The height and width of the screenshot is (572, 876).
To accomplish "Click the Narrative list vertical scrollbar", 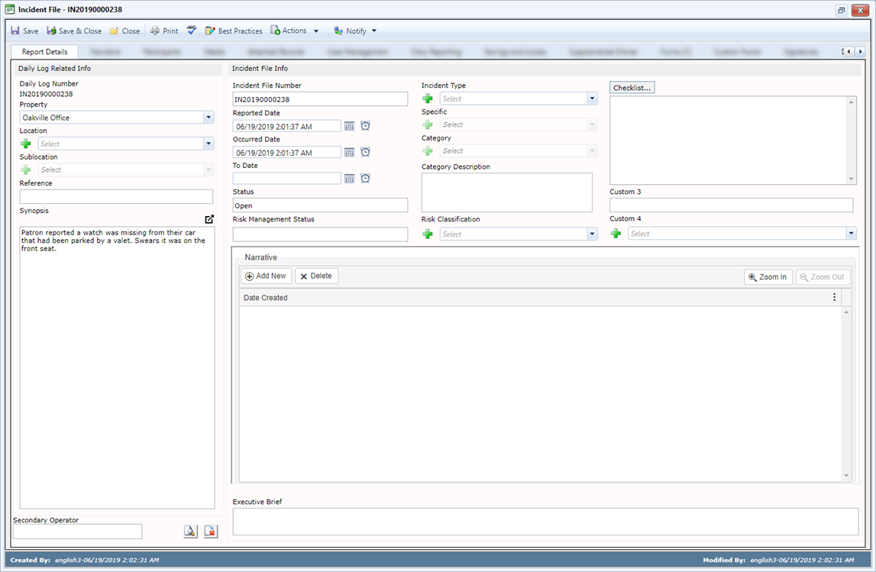I will (846, 393).
